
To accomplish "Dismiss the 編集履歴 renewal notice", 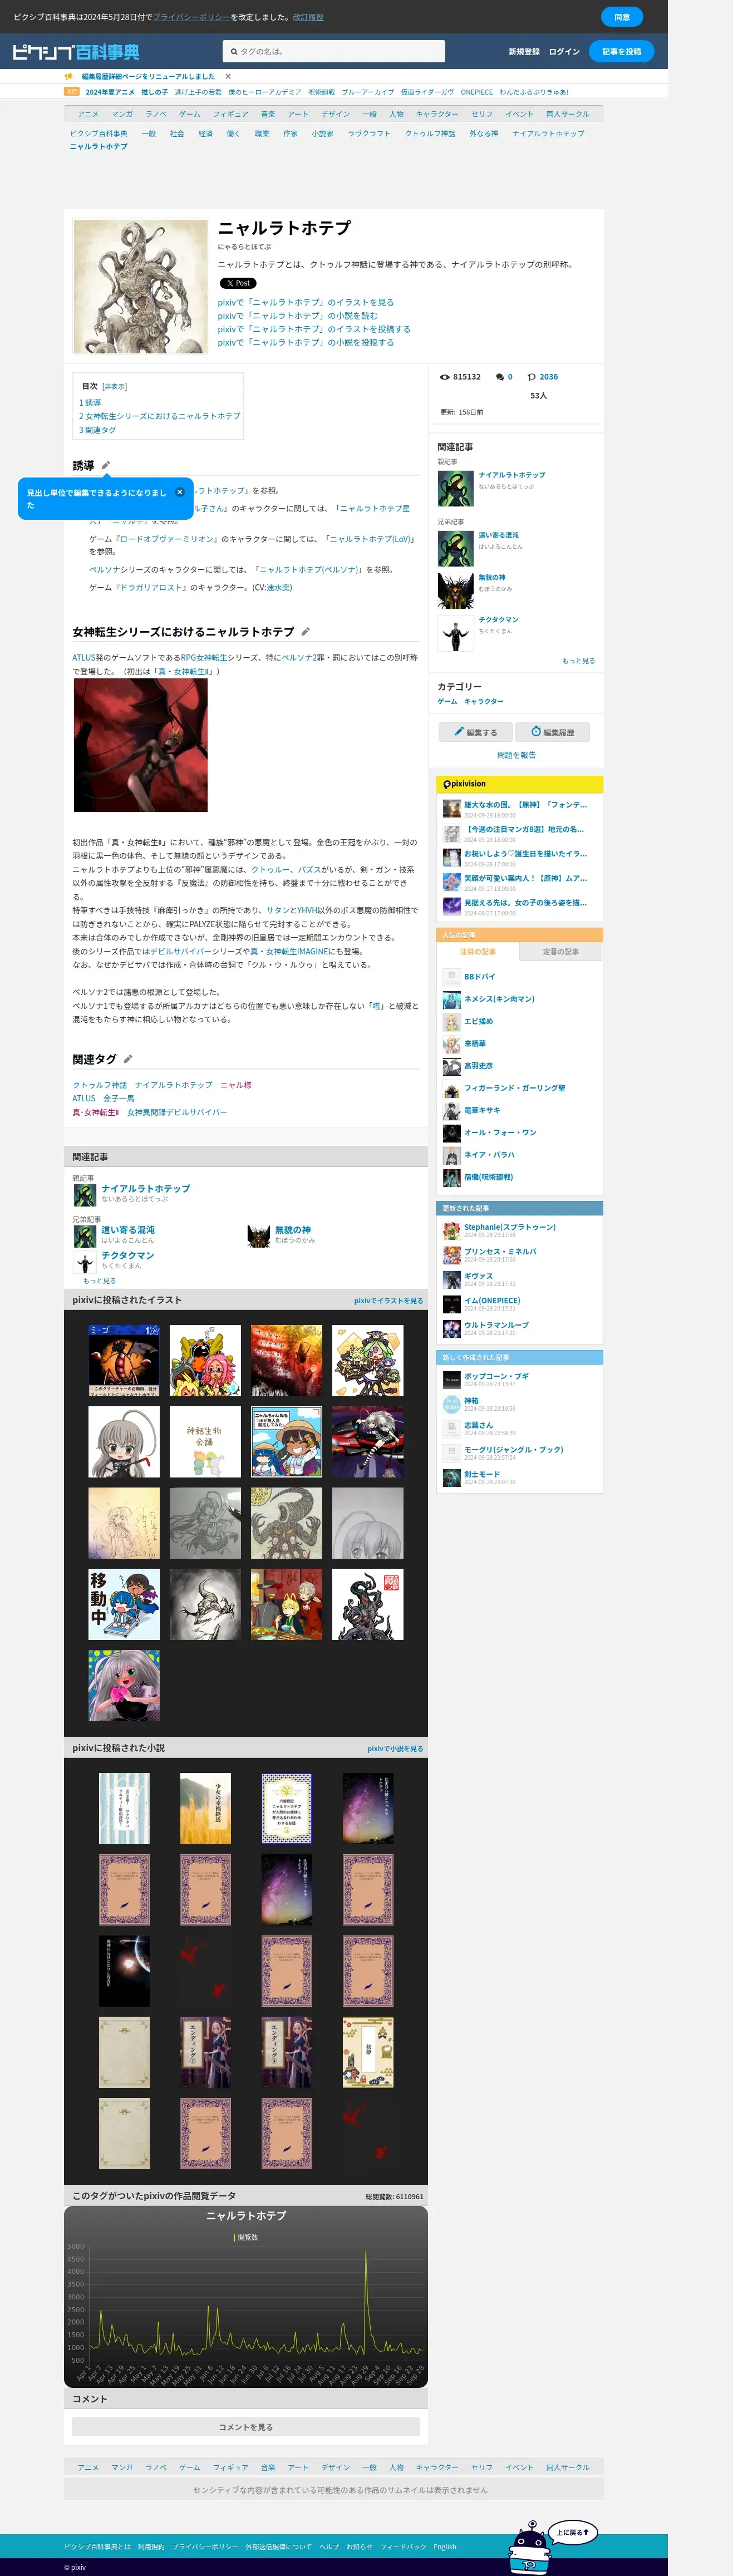I will pos(228,76).
